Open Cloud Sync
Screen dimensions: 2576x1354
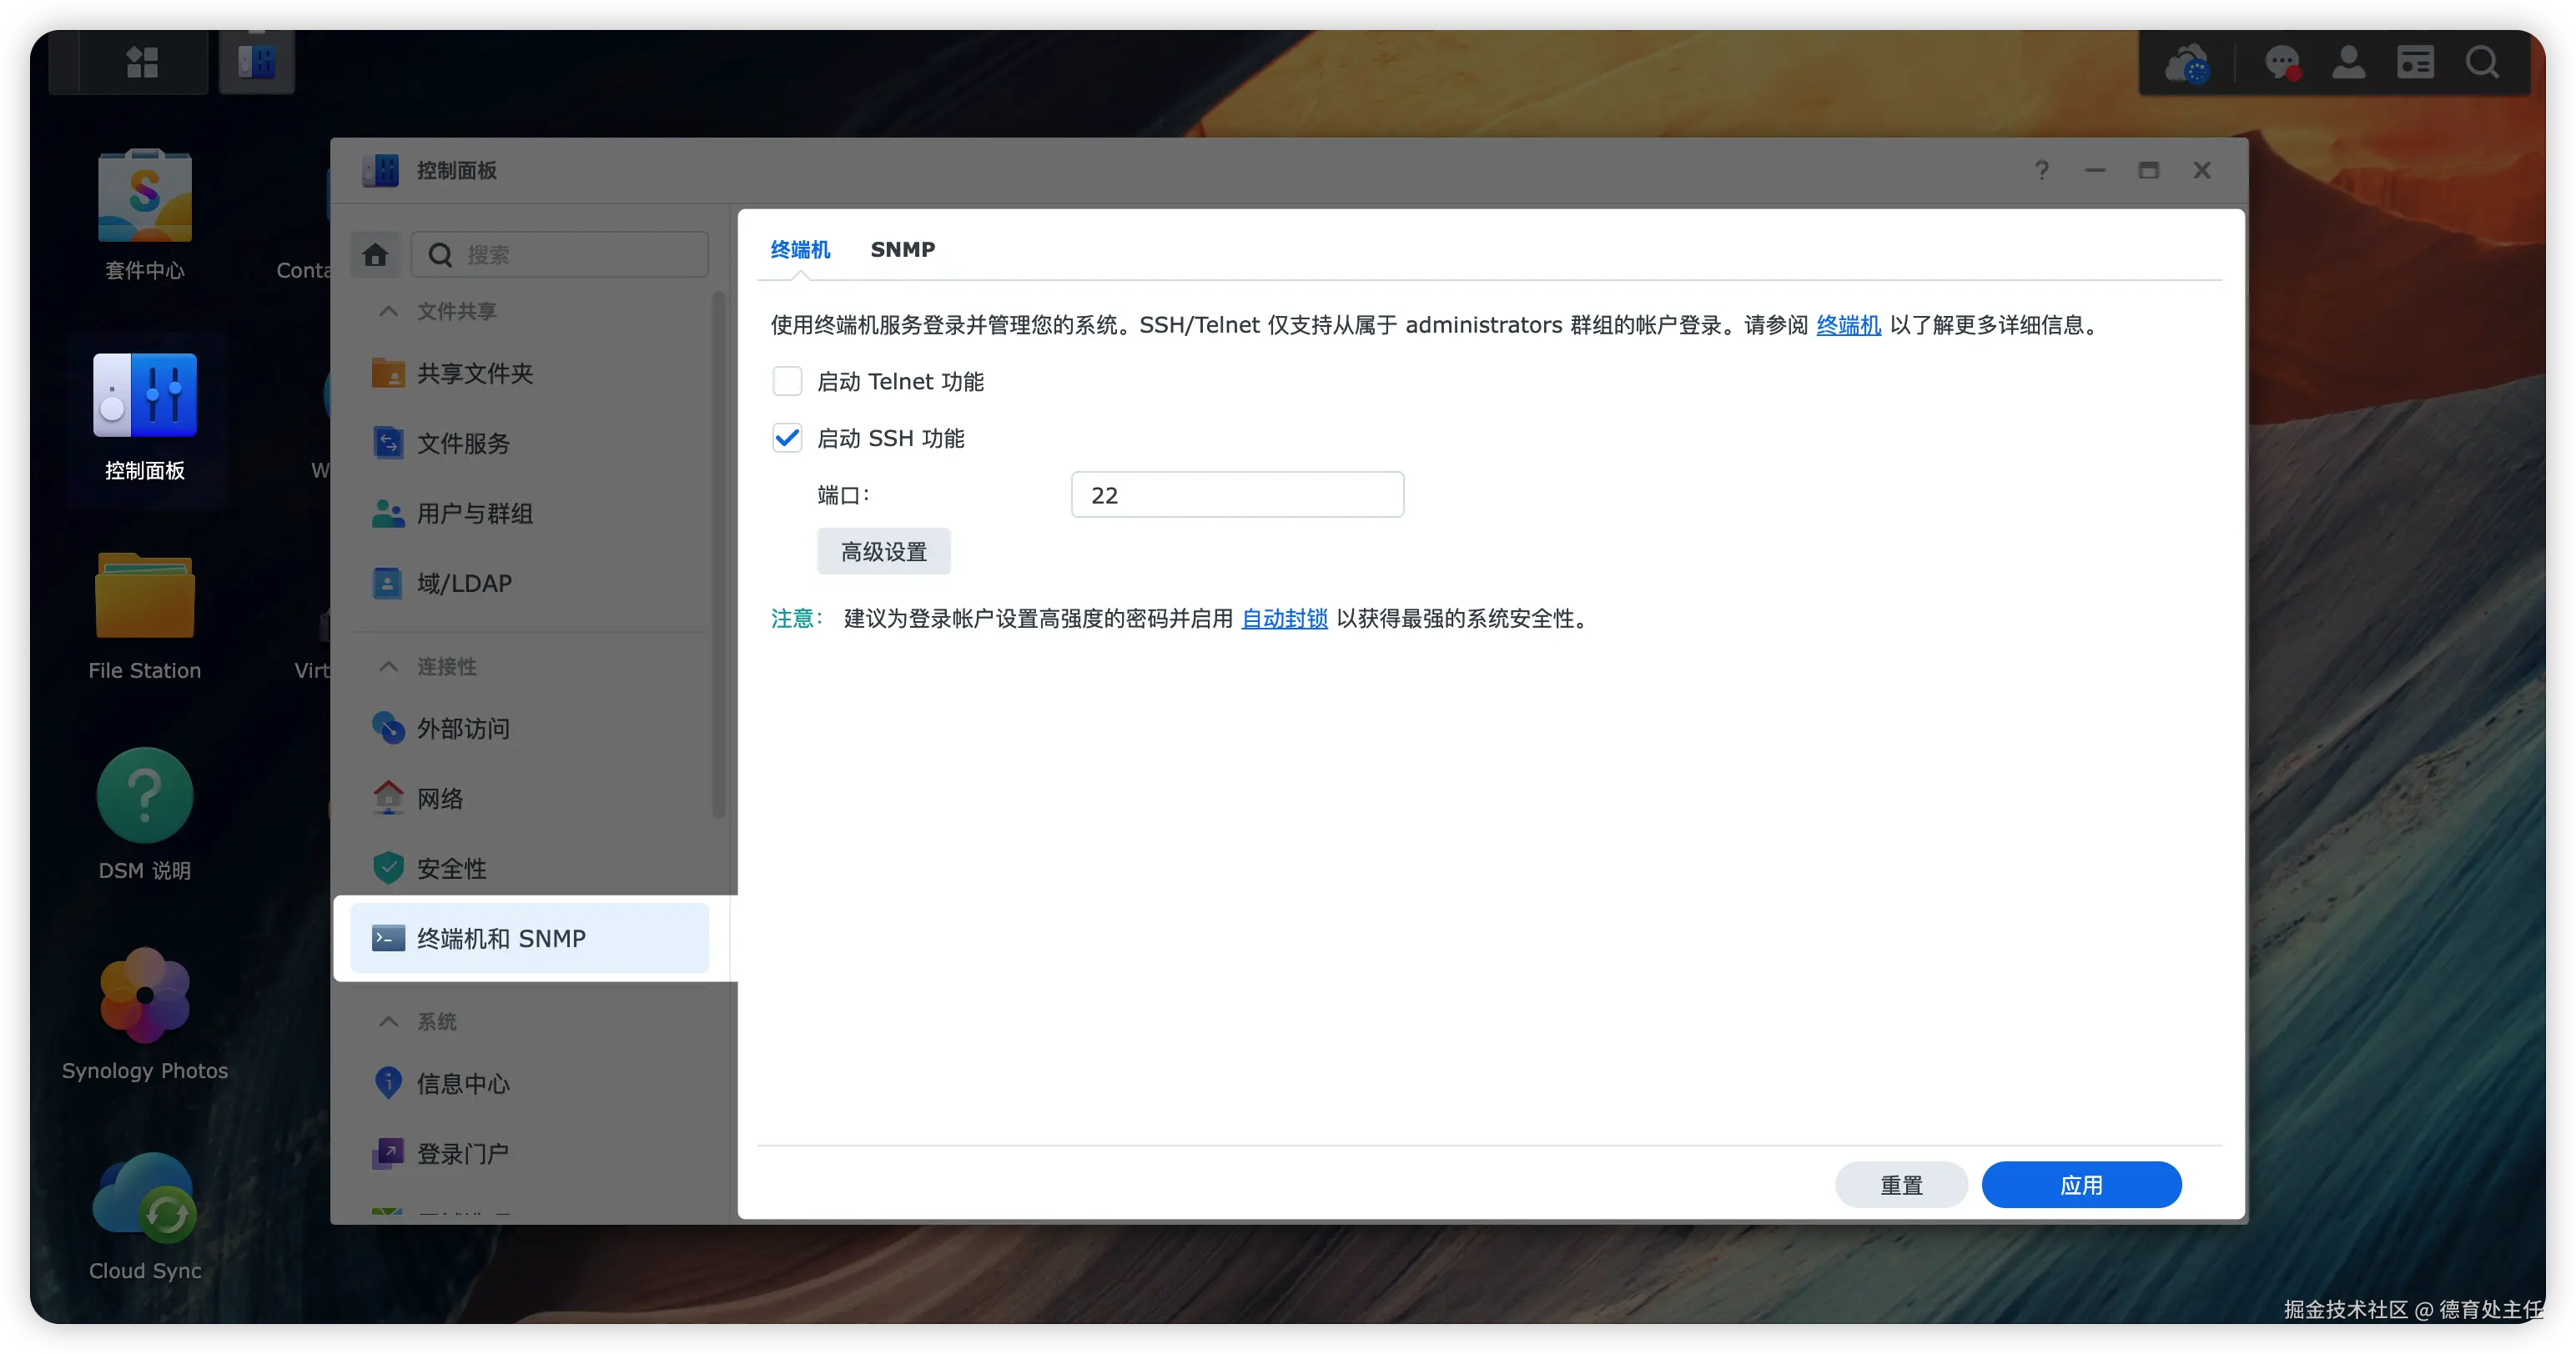[144, 1199]
